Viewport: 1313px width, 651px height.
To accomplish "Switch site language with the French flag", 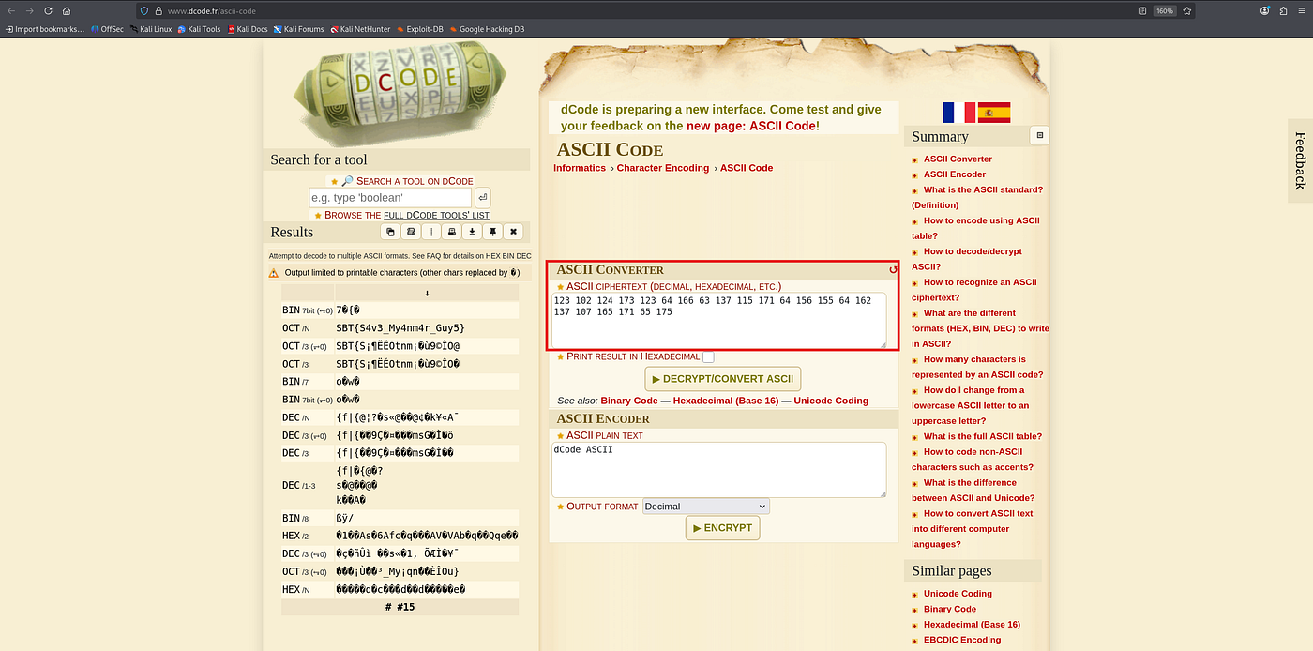I will click(x=958, y=113).
